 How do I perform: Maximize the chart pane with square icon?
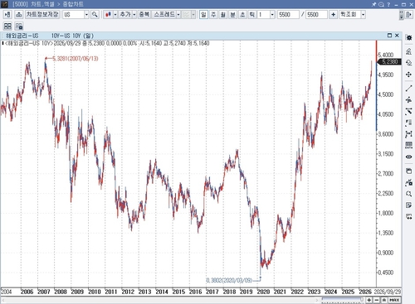pyautogui.click(x=389, y=36)
